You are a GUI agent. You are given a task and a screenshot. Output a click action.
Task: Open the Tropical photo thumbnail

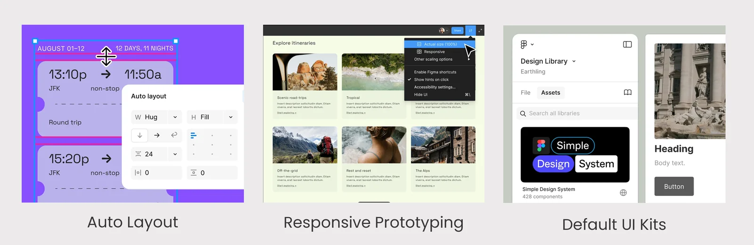(x=373, y=72)
